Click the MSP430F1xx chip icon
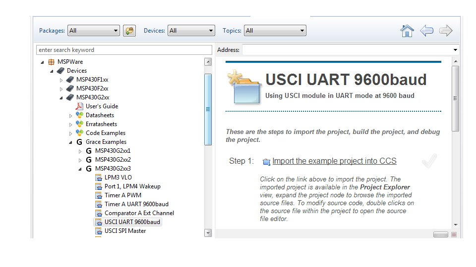The height and width of the screenshot is (267, 476). click(x=70, y=80)
